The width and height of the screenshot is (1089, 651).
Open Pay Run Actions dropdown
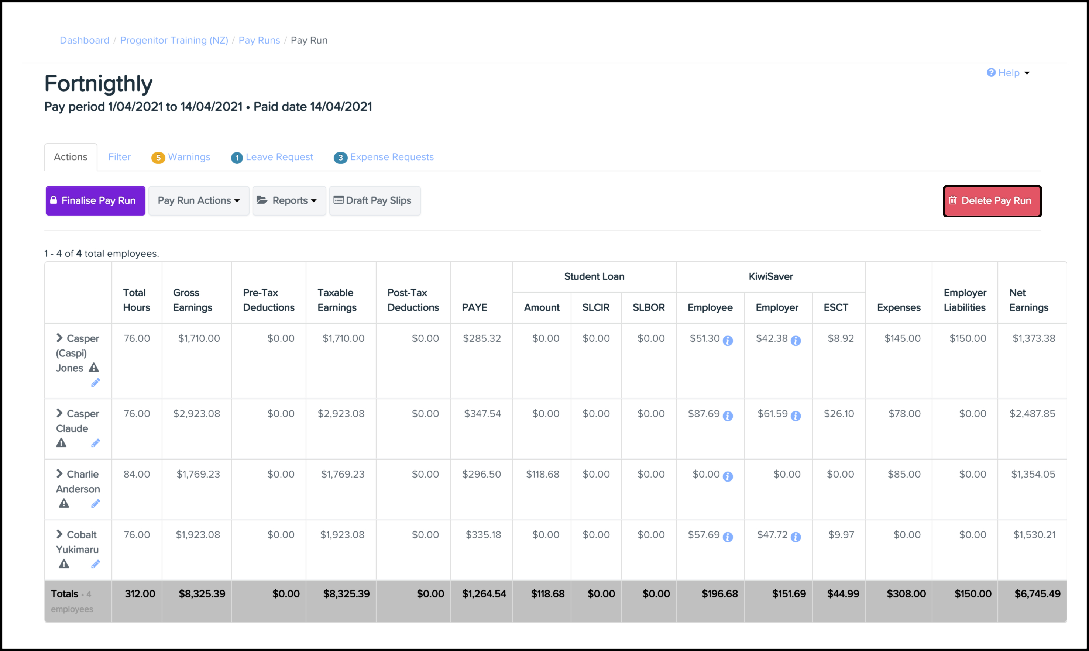click(x=199, y=200)
